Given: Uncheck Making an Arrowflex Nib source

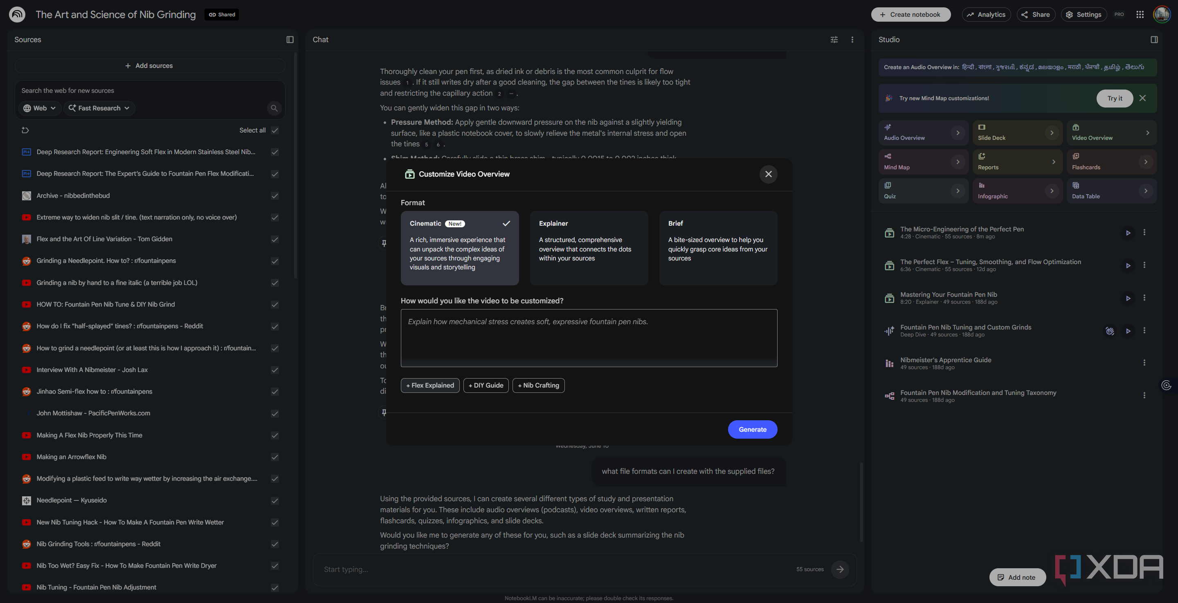Looking at the screenshot, I should click(x=275, y=457).
